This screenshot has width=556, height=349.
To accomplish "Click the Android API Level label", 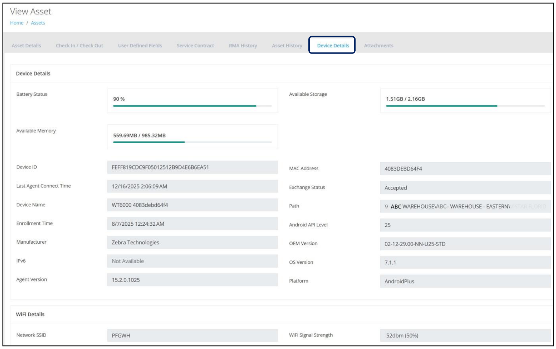I will [308, 225].
